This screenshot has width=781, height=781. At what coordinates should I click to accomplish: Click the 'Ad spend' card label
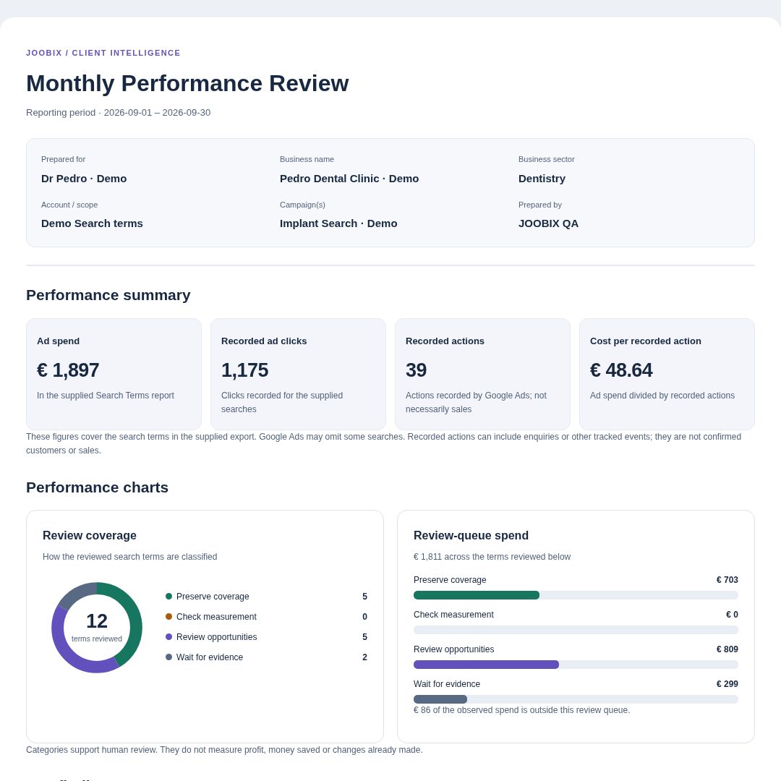coord(59,341)
